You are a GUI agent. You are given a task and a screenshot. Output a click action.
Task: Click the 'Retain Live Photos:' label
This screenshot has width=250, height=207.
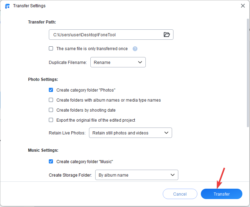[x=67, y=133]
